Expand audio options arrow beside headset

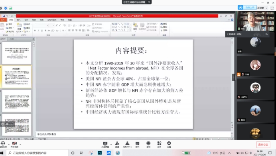9,144
